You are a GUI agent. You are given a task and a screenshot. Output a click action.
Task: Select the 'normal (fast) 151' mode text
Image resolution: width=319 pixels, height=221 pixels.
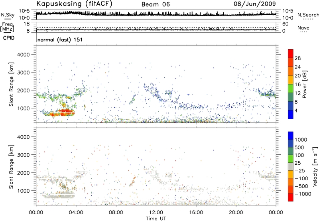(x=60, y=39)
